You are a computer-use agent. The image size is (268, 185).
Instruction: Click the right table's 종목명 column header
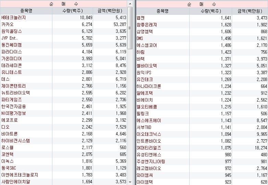(163, 11)
